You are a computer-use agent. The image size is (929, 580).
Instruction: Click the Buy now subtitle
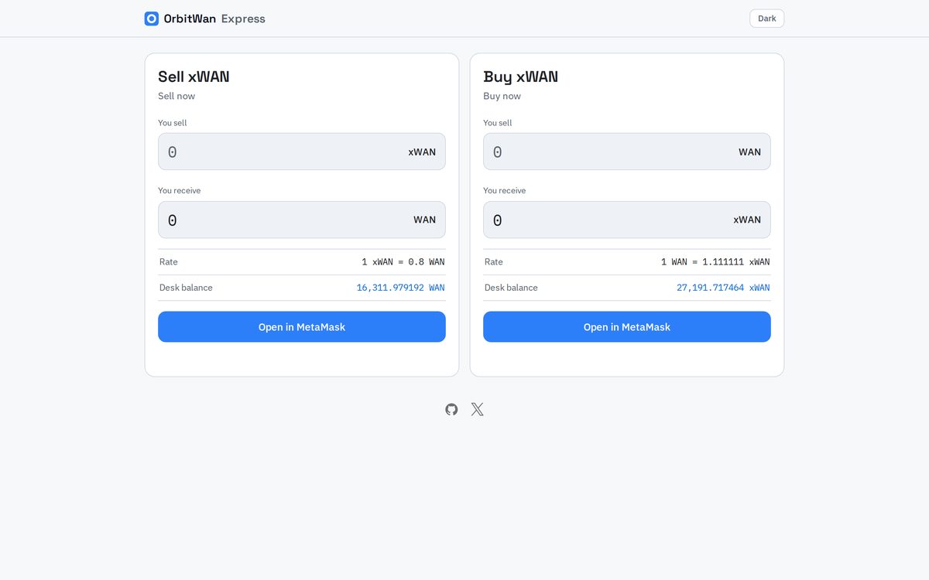point(502,96)
